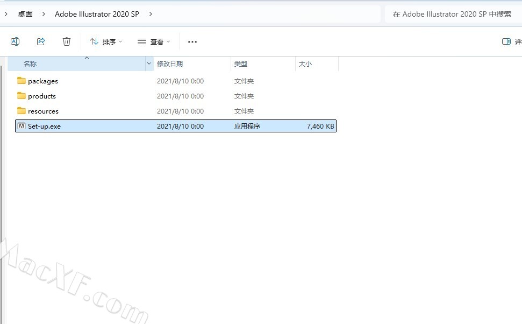
Task: Click the resources folder name
Action: point(44,111)
